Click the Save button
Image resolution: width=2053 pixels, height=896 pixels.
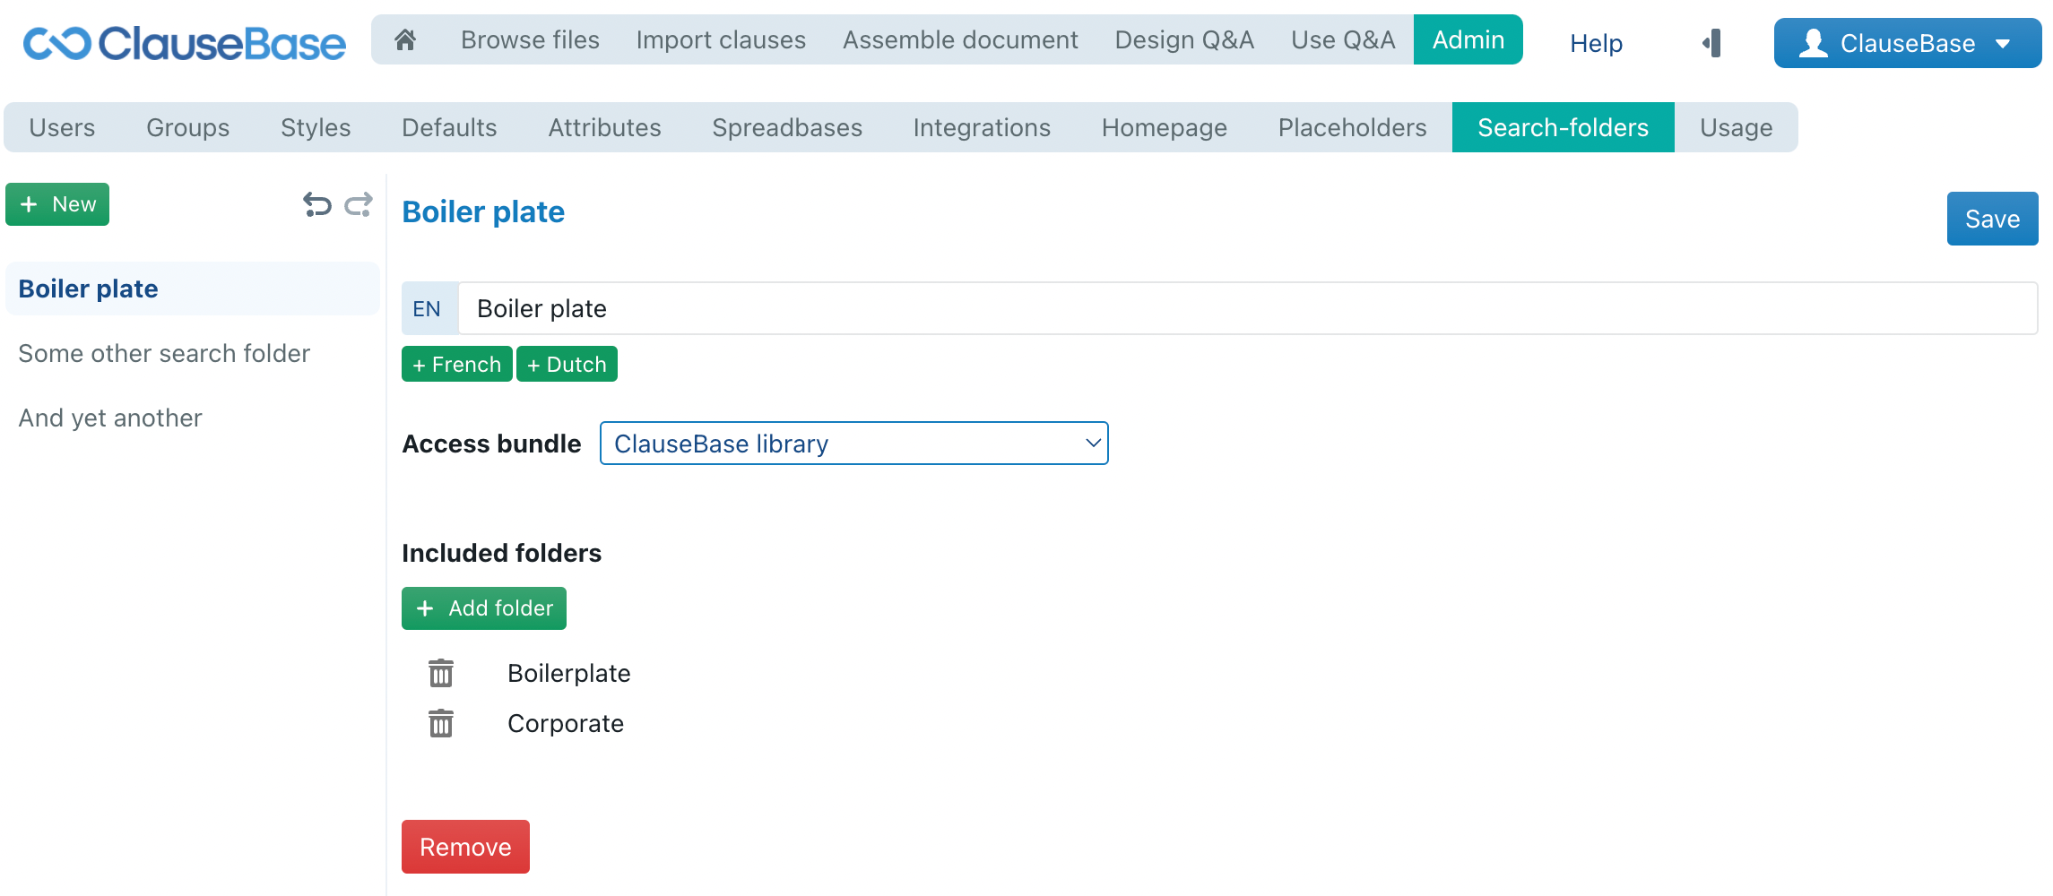1992,219
